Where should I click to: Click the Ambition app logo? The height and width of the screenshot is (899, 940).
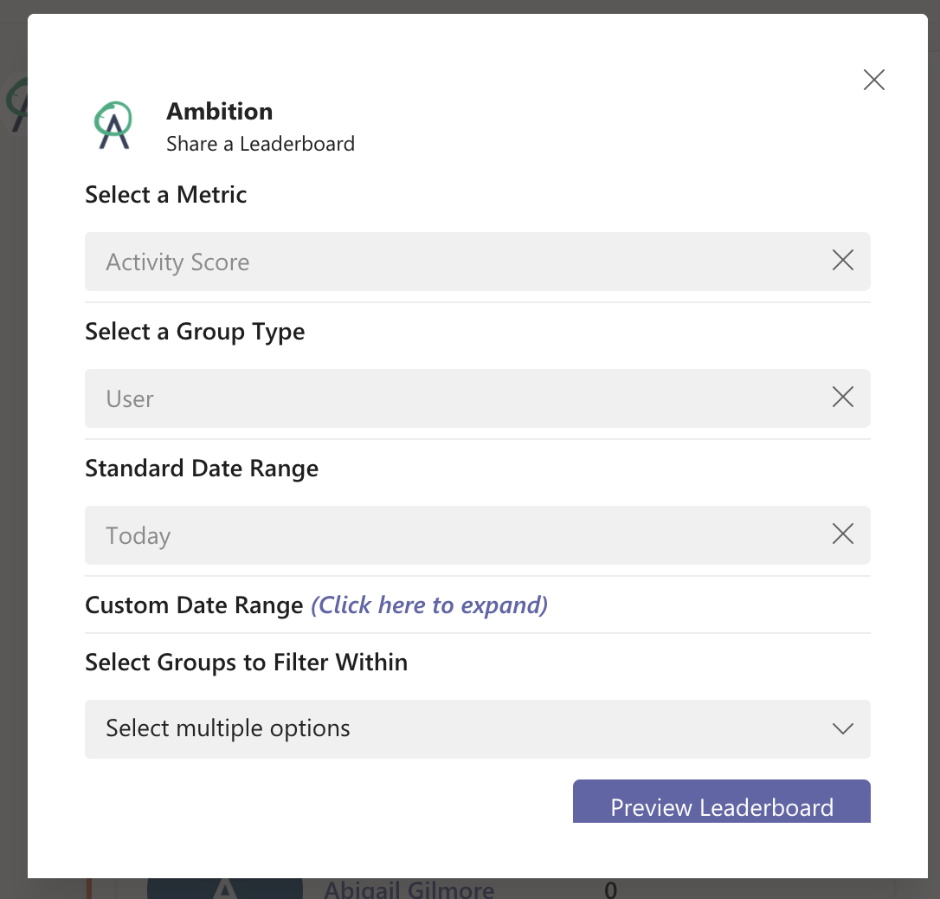point(113,126)
